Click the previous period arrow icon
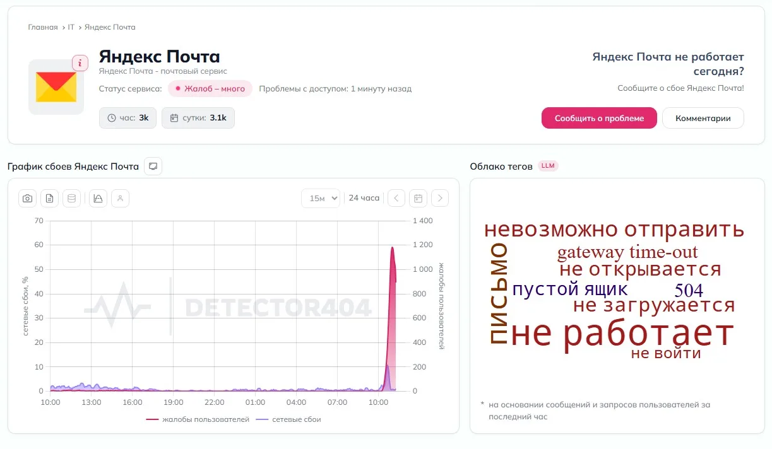The image size is (772, 449). tap(396, 198)
